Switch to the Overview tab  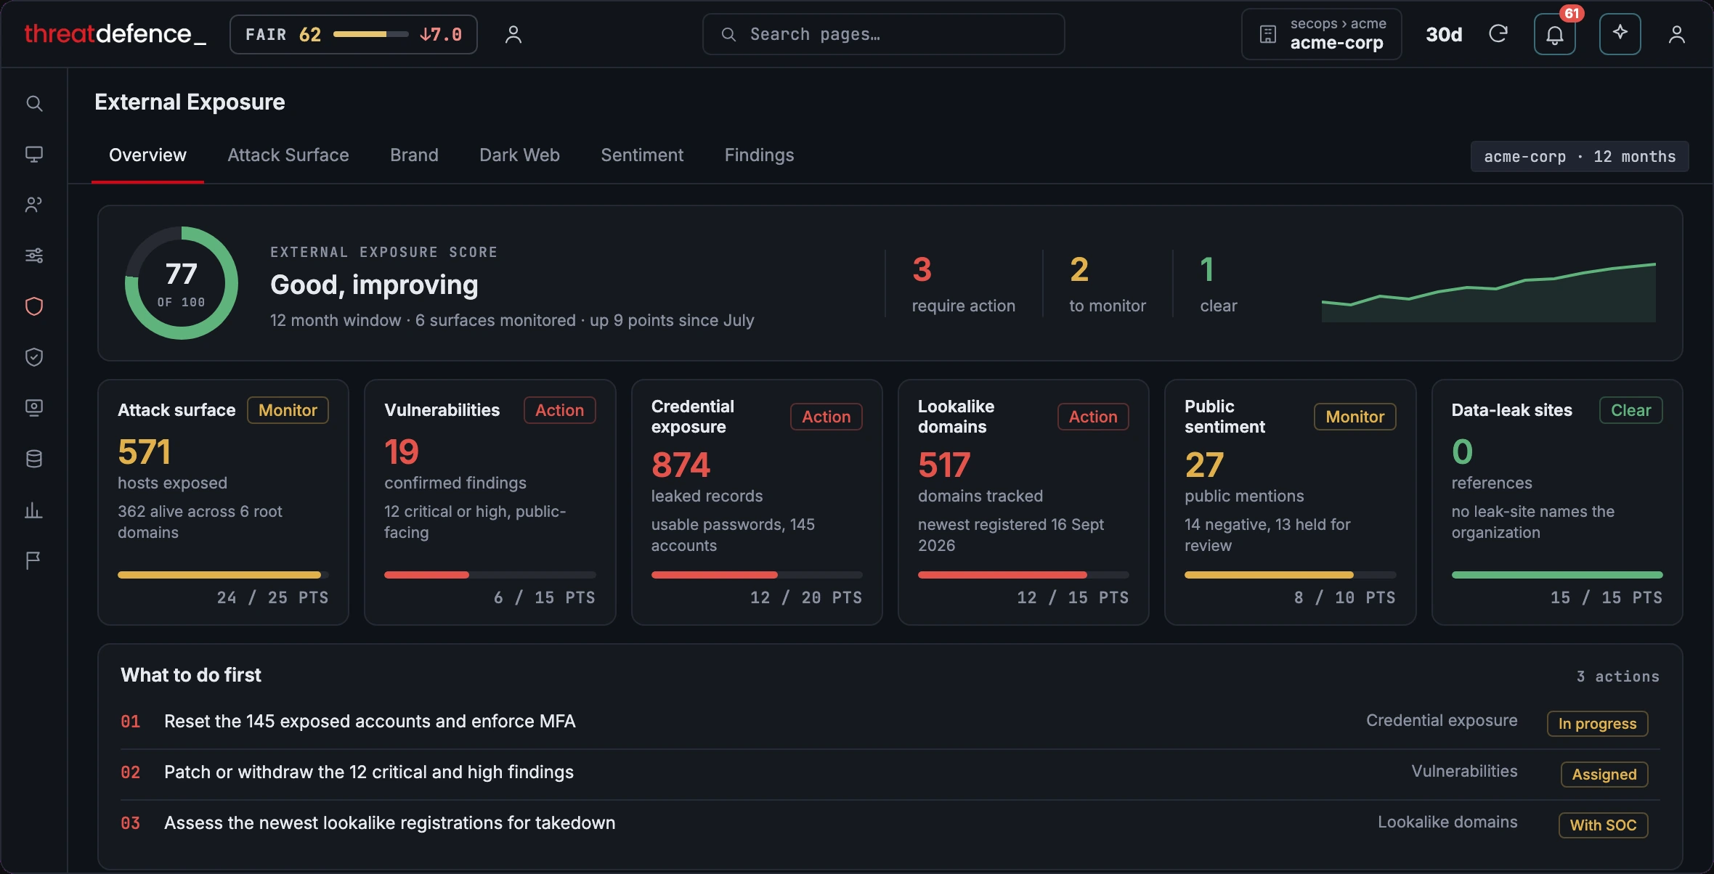147,155
